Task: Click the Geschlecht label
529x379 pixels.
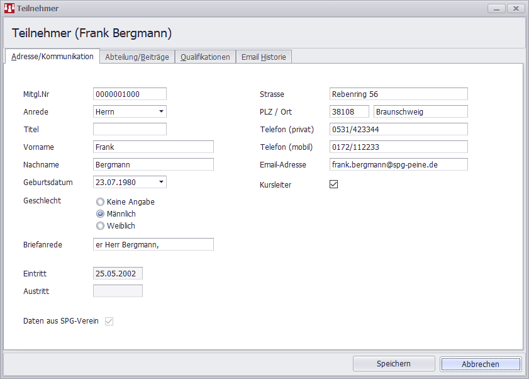Action: [42, 201]
